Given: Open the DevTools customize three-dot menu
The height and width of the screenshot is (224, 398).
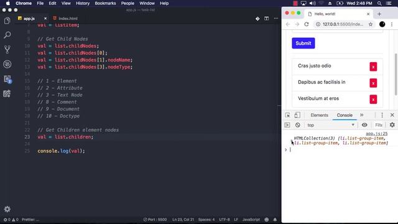Looking at the screenshot, I should click(x=382, y=115).
